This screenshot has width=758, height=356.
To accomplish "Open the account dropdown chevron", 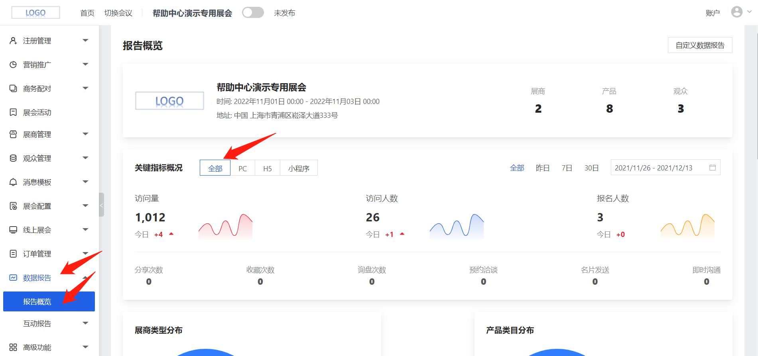I will coord(749,12).
